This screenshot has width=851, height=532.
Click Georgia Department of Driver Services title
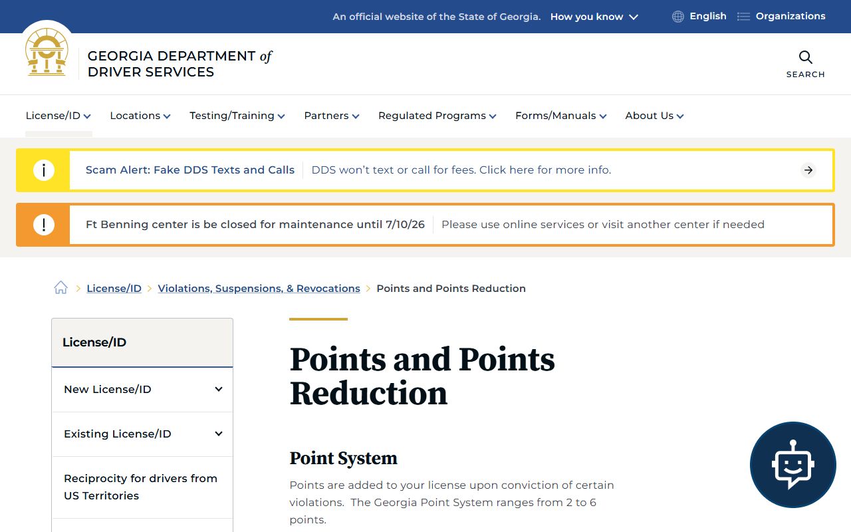180,64
